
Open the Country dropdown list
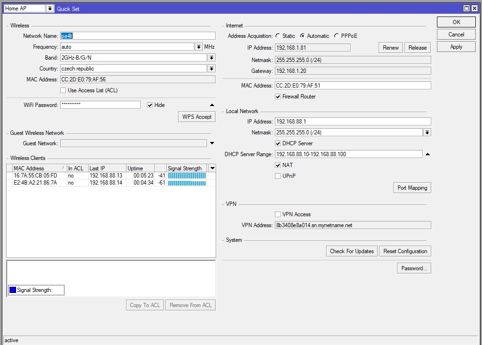(x=211, y=69)
